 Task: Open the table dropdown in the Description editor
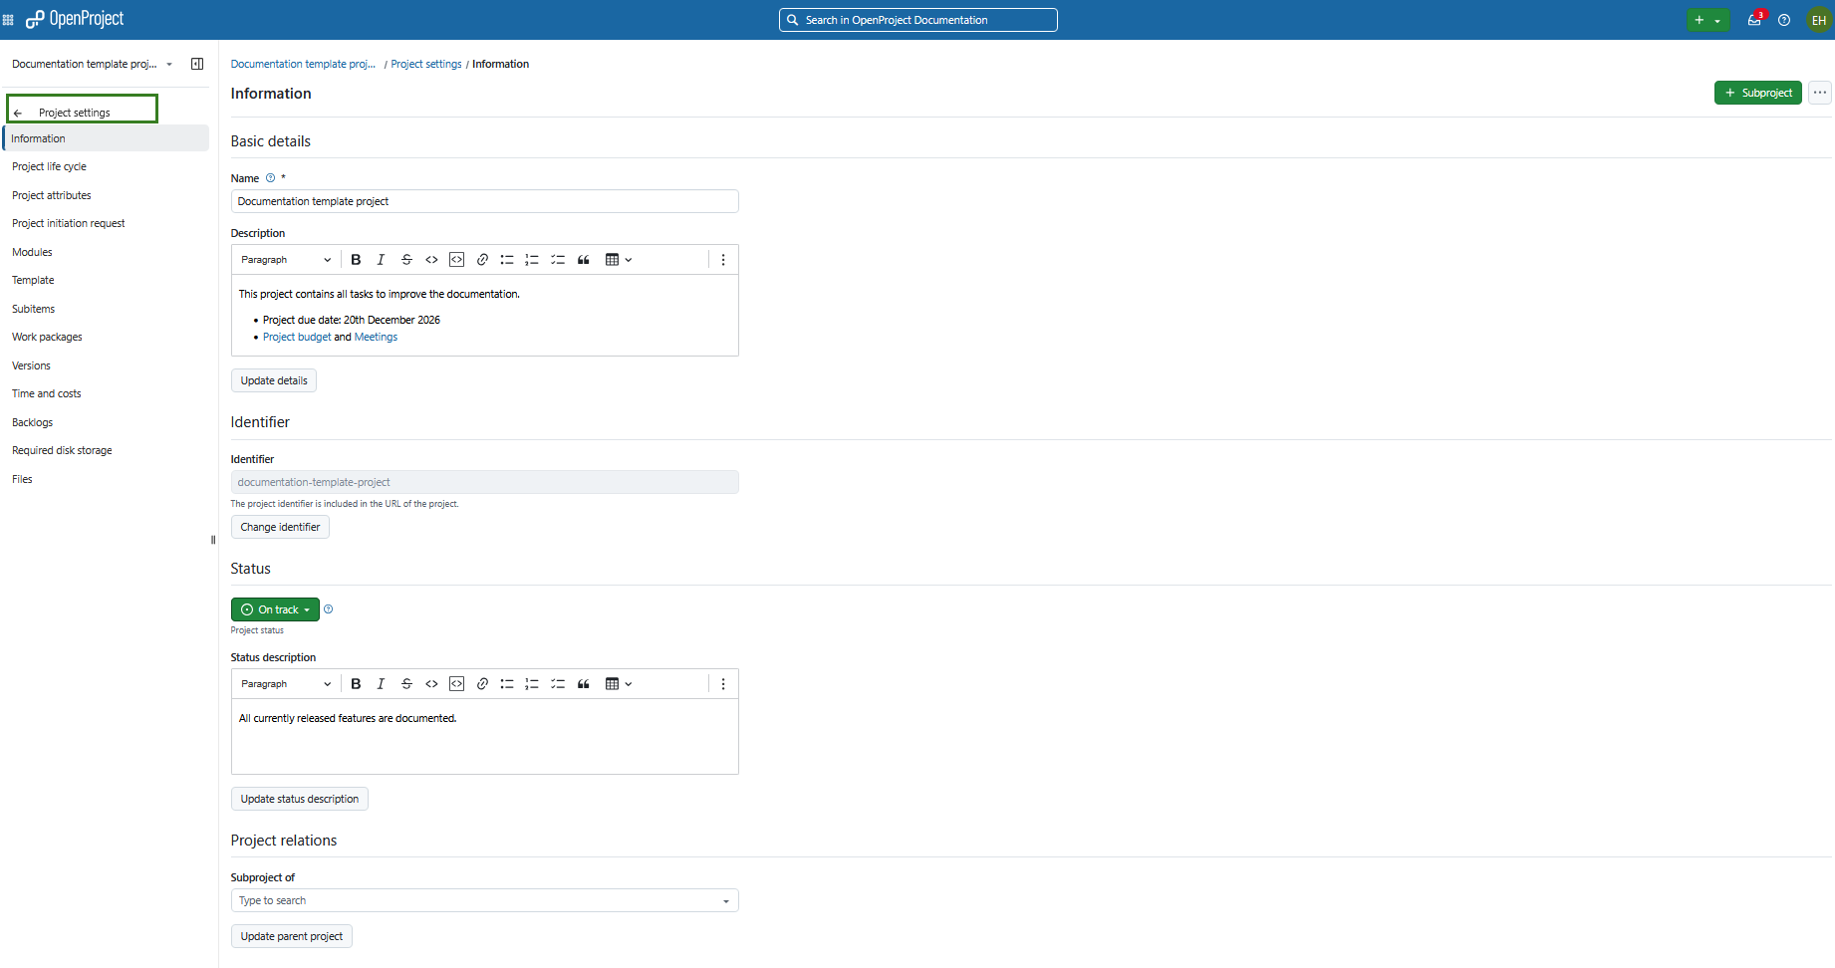(x=619, y=260)
